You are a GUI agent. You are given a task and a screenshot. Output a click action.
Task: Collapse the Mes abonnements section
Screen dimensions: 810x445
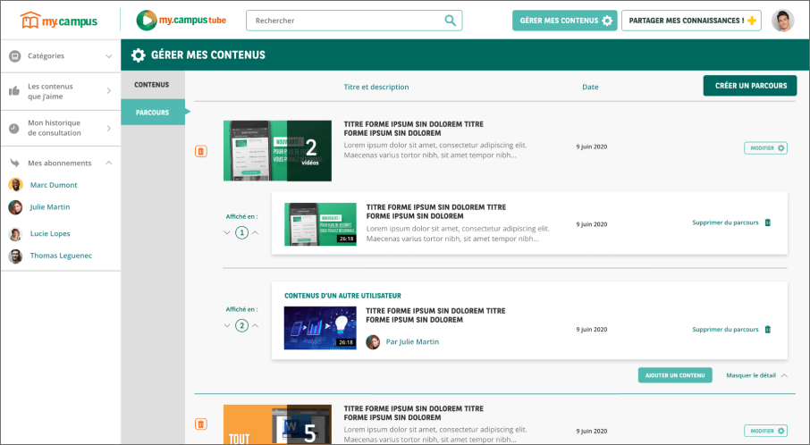tap(108, 163)
